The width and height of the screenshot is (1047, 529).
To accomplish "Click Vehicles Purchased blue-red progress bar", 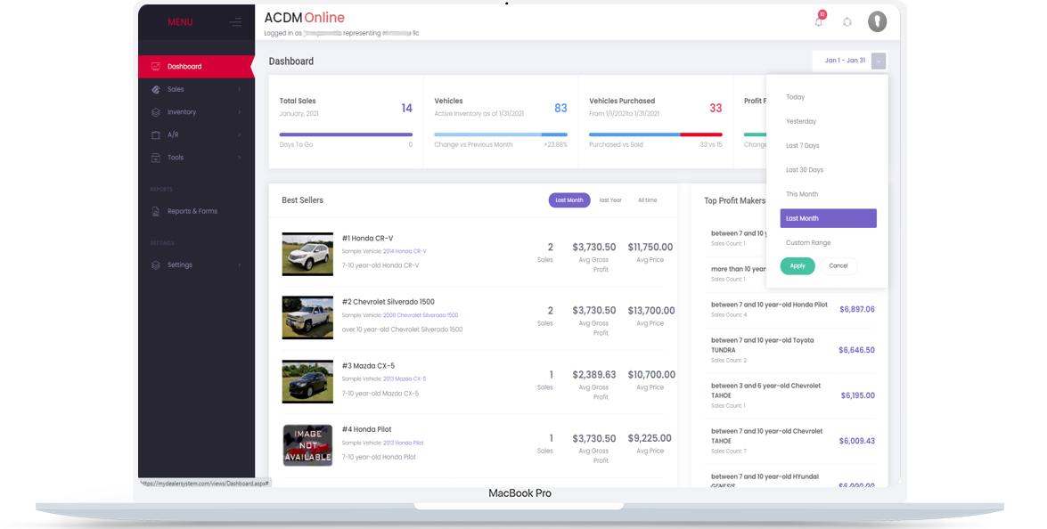I will point(656,134).
